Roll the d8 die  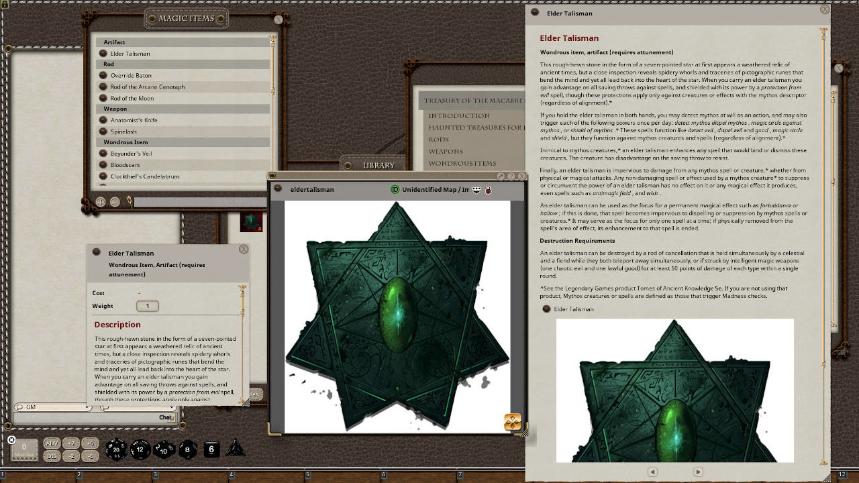coord(187,449)
